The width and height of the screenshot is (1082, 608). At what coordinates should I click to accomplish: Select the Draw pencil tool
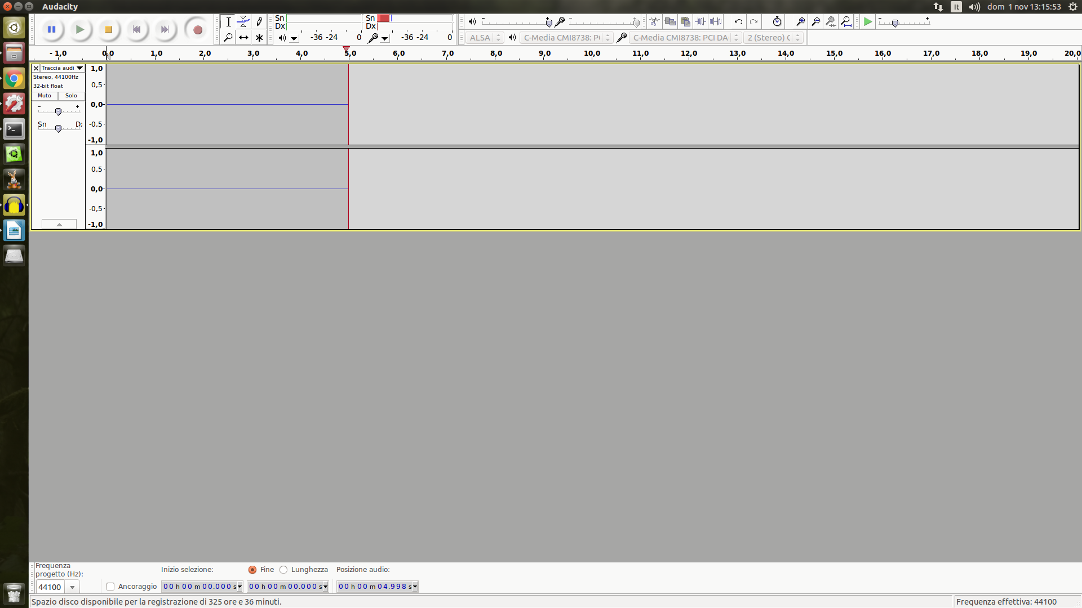(x=259, y=22)
